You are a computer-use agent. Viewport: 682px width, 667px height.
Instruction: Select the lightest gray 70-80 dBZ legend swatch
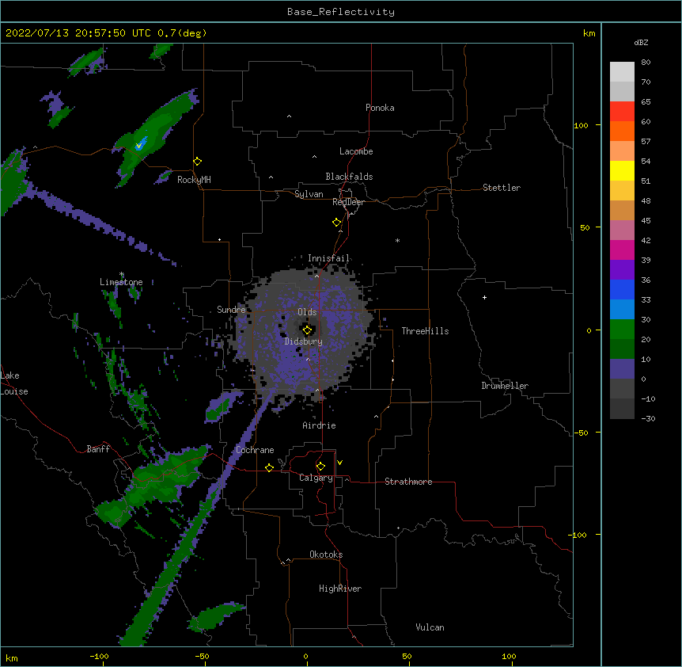[622, 72]
